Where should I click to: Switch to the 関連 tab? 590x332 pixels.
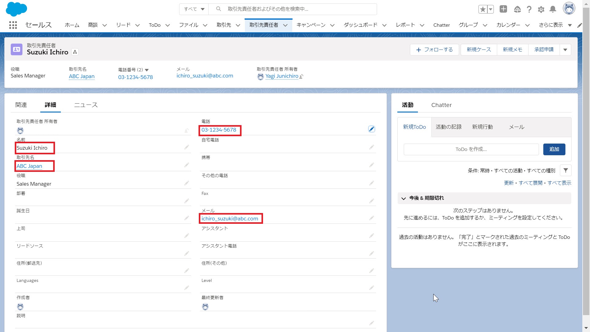(21, 105)
